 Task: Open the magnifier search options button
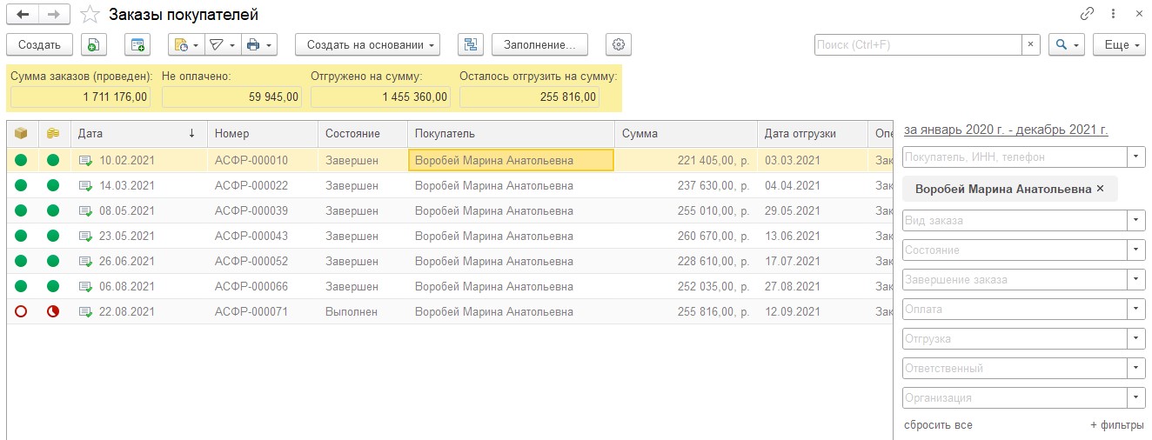[1066, 44]
